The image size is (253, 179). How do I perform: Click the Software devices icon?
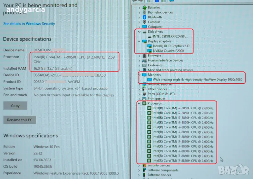click(x=144, y=175)
